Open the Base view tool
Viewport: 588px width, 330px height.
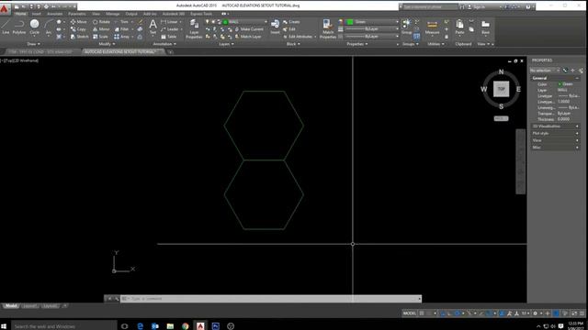[x=485, y=27]
